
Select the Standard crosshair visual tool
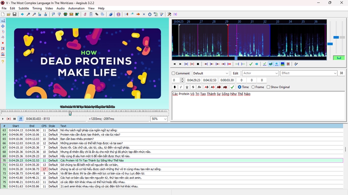point(3,20)
